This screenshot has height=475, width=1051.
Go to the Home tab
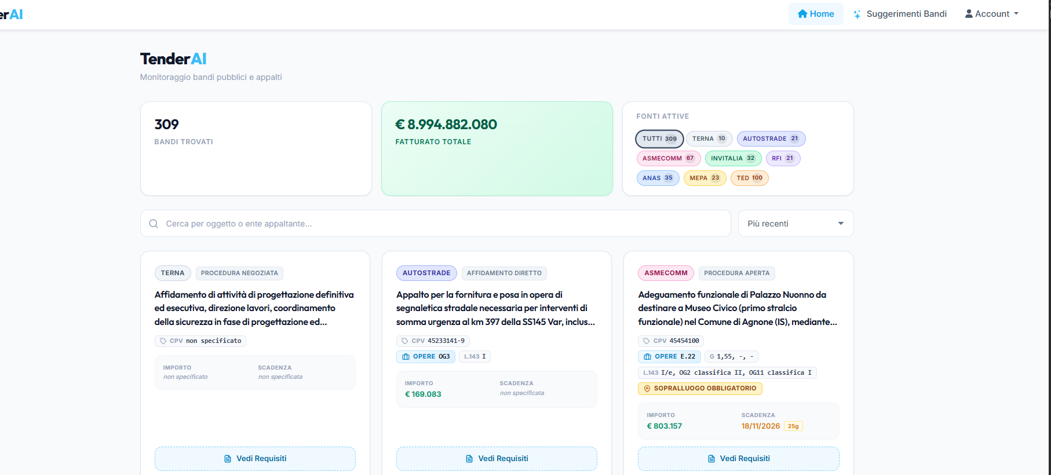click(x=816, y=14)
